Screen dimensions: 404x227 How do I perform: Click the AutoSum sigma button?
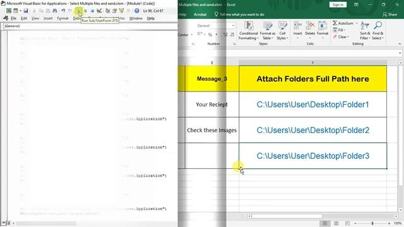(343, 23)
